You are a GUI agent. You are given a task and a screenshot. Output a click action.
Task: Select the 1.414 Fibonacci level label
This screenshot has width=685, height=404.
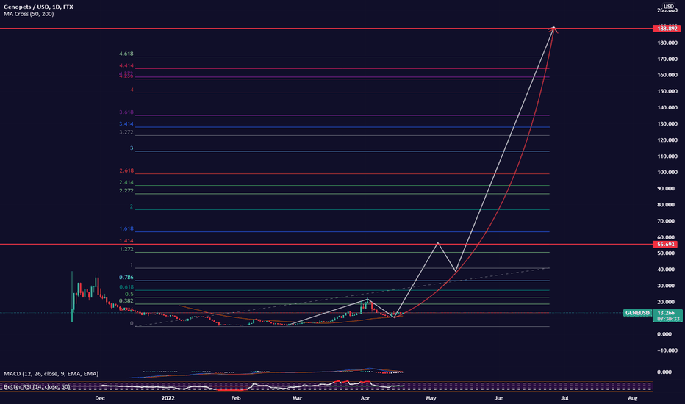click(126, 241)
